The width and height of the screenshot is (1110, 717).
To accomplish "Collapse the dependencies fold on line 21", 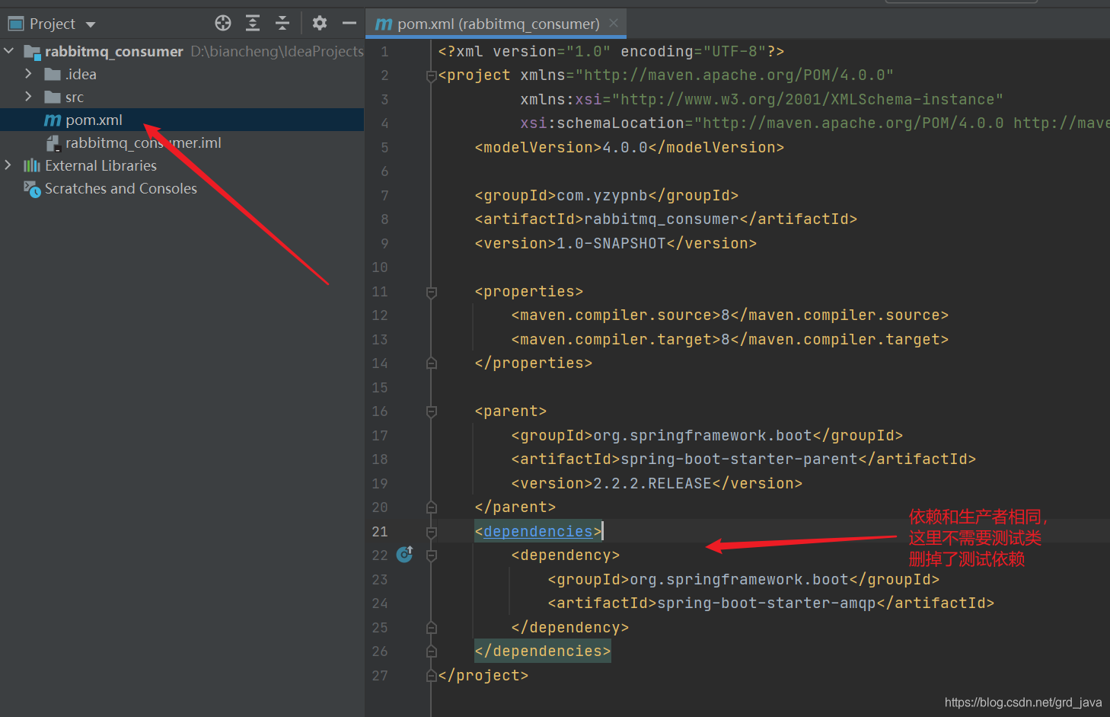I will pos(432,532).
